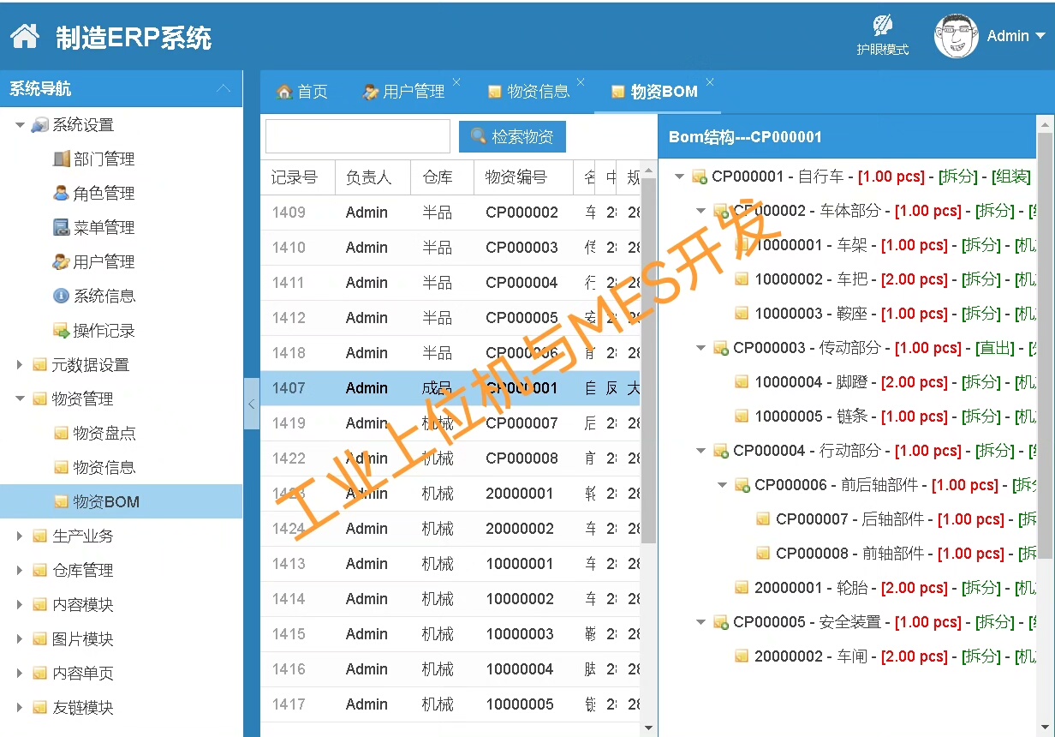Click folder icon of 10000005 链条

(x=742, y=416)
